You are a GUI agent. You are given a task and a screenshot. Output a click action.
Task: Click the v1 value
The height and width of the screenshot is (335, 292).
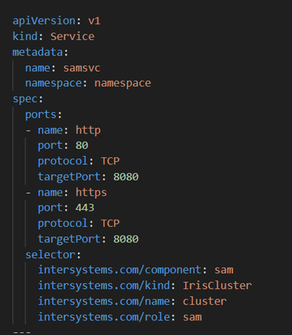coord(94,21)
